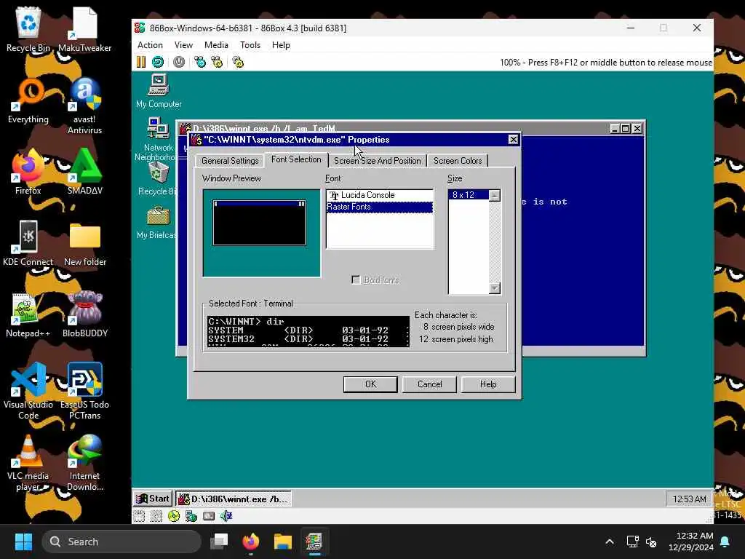Click the Window Preview thumbnail
This screenshot has width=745, height=559.
pos(261,233)
